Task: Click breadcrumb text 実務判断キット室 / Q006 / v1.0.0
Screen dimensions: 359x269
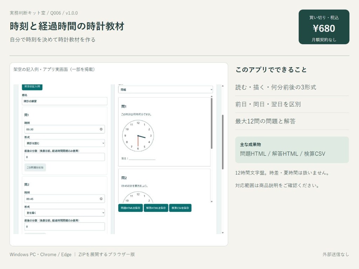Action: coord(44,13)
